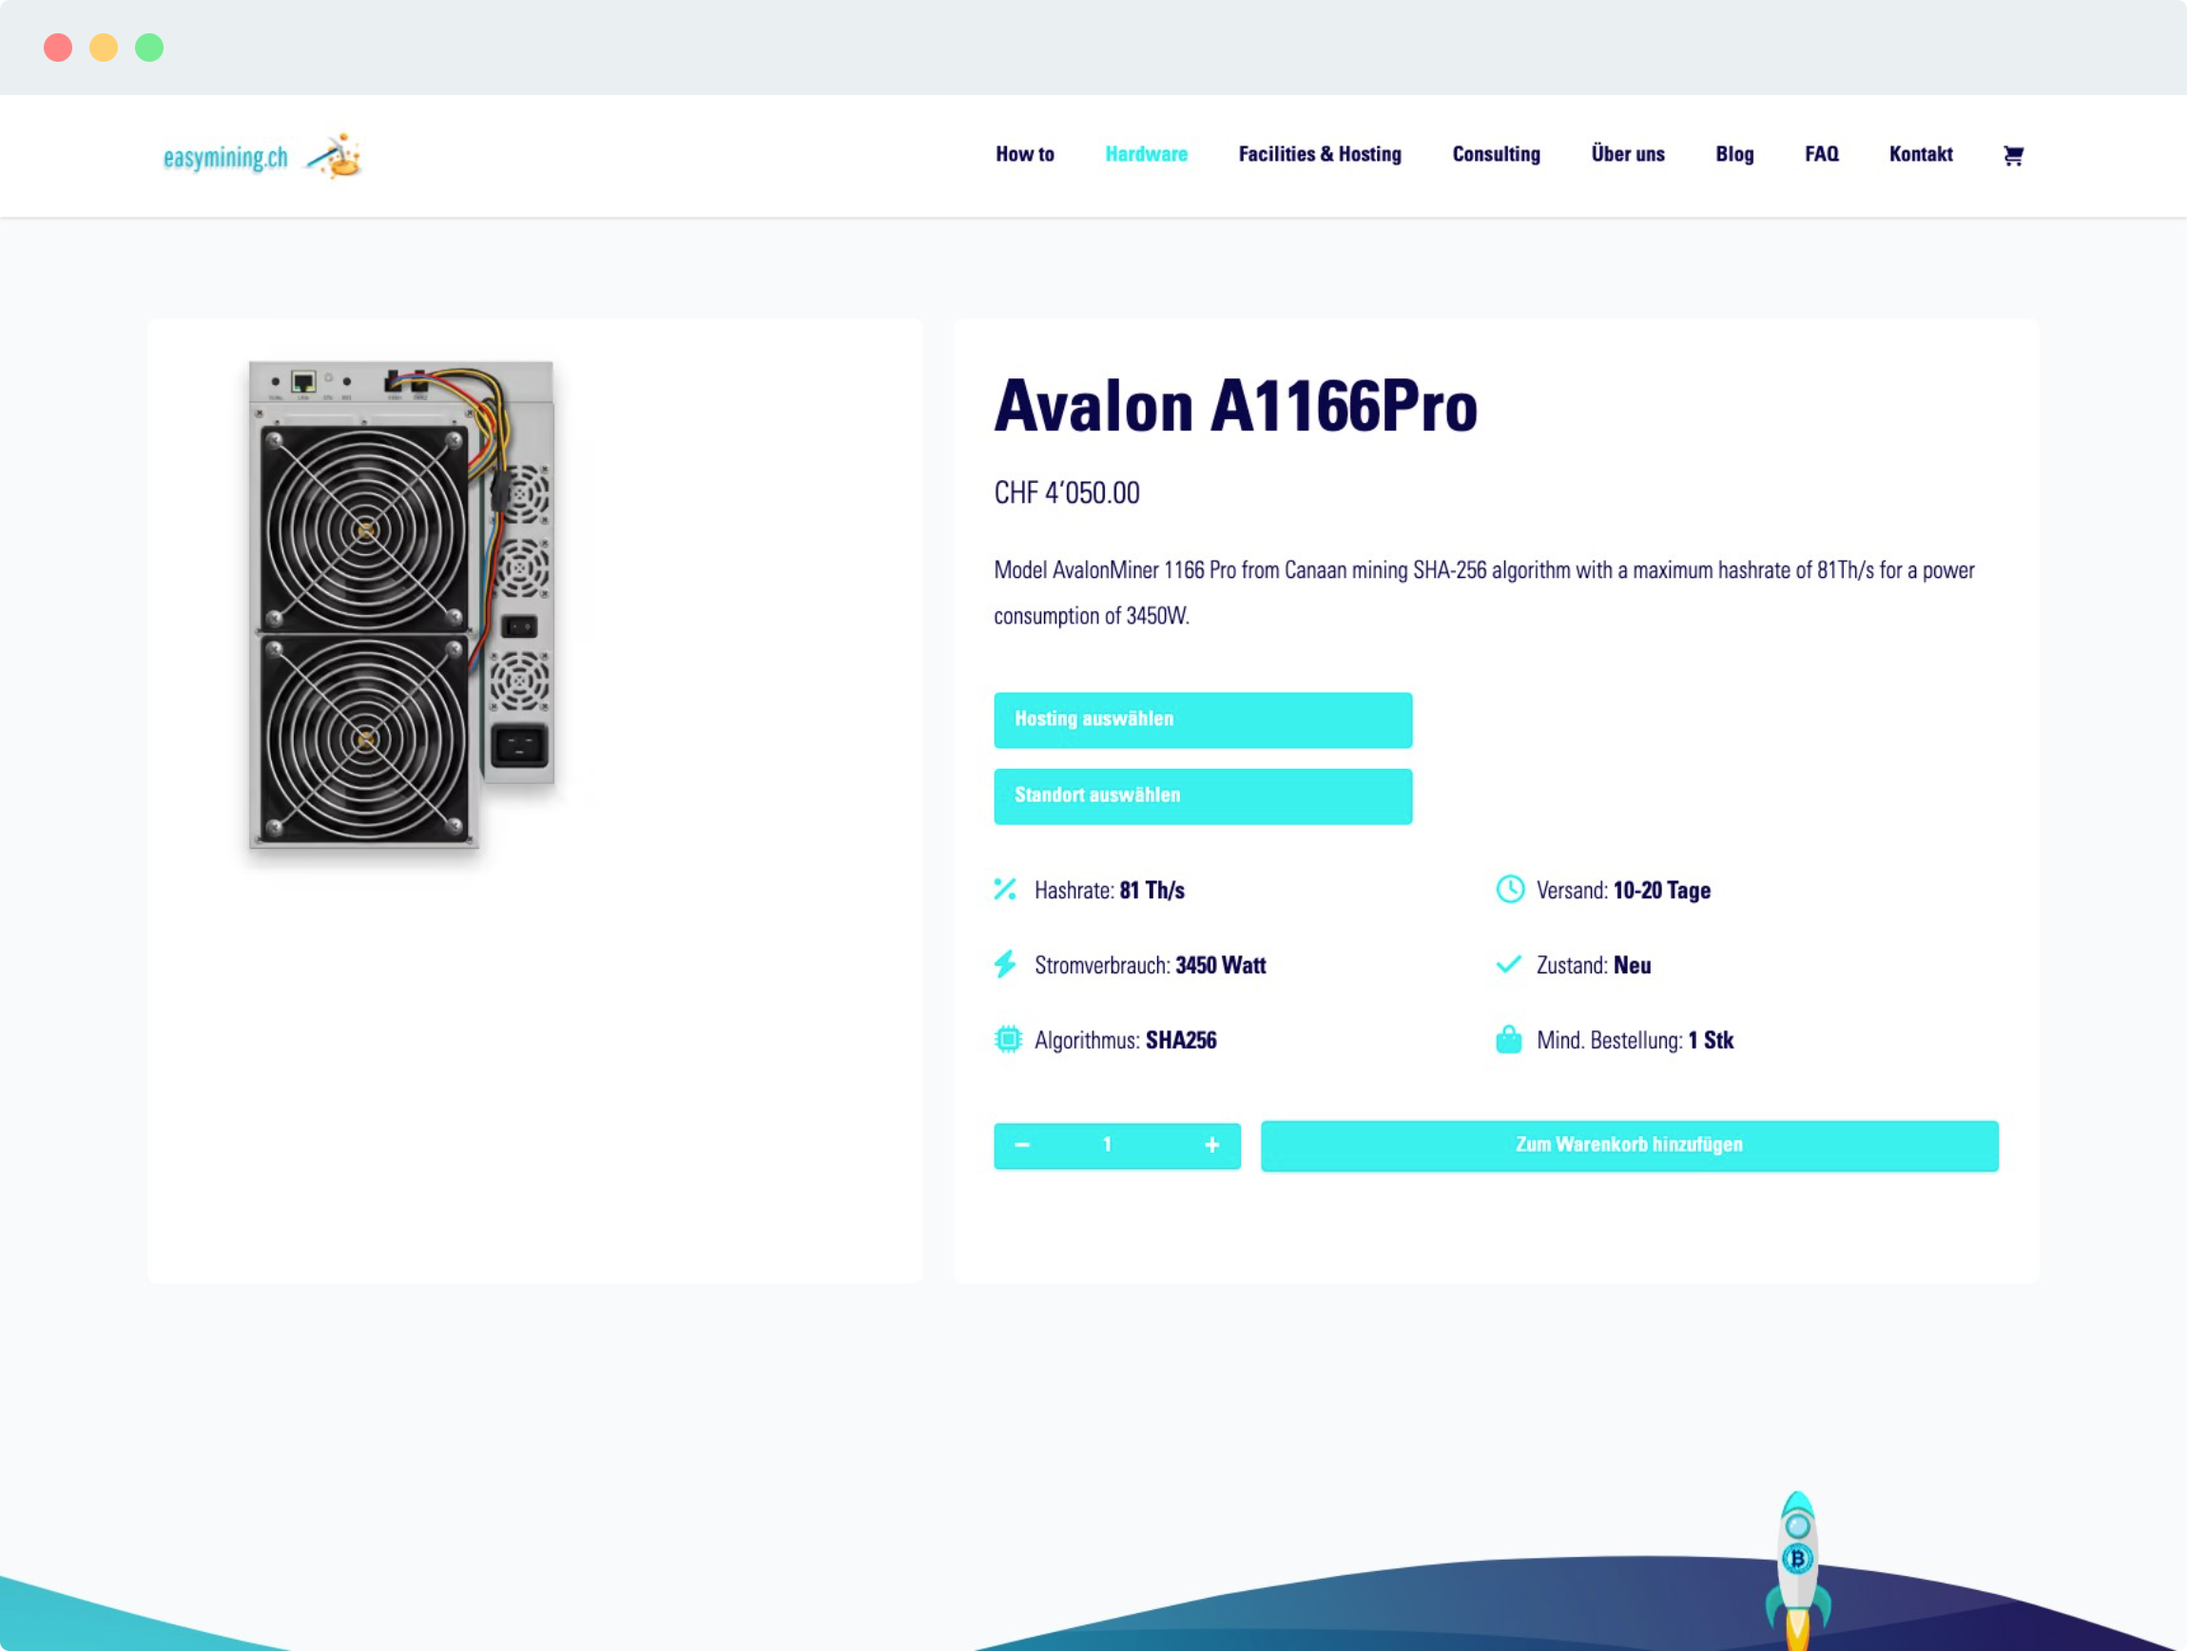
Task: Click the Zustand checkmark icon
Action: [1509, 965]
